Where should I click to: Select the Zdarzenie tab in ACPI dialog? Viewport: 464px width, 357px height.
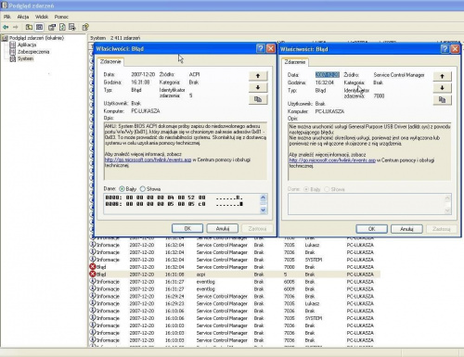[110, 61]
